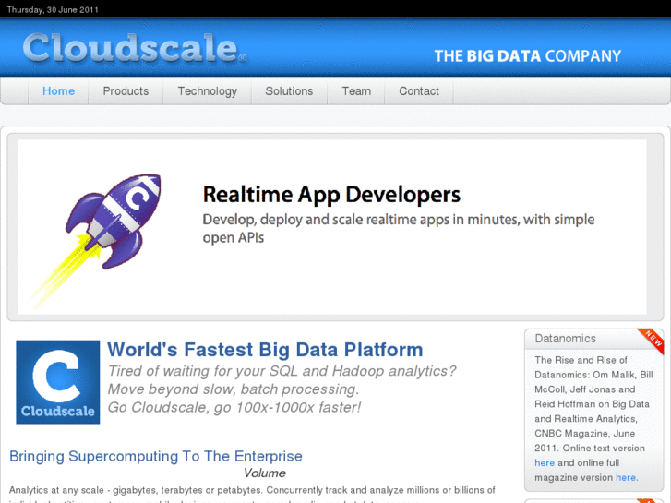Click the 'Datanomics' panel title
671x503 pixels.
tap(565, 339)
